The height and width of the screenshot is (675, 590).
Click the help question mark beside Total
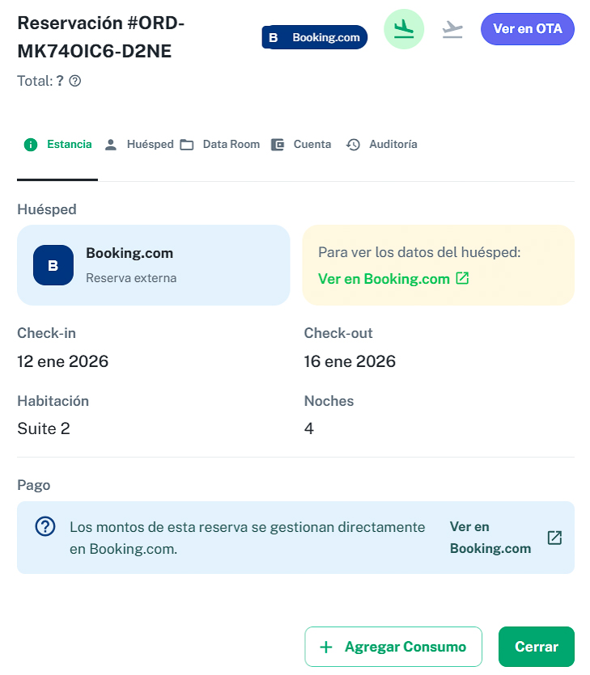[x=75, y=81]
